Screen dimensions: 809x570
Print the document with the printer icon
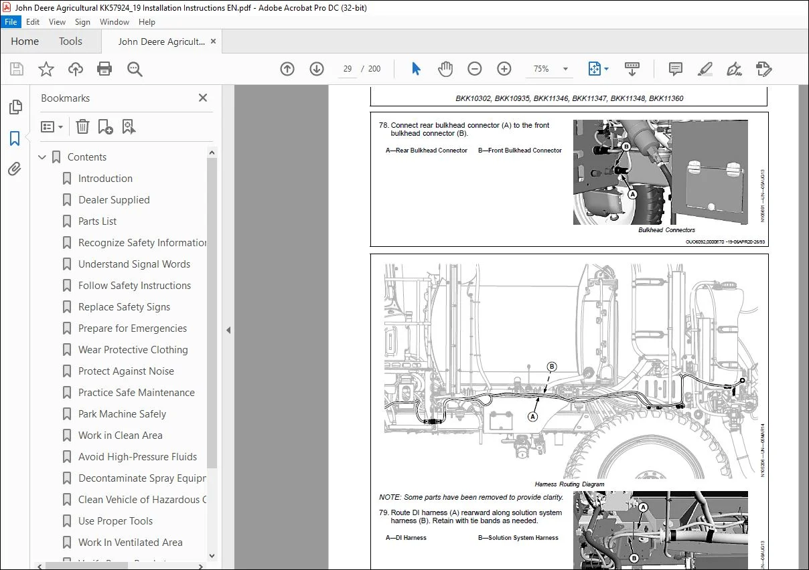104,69
